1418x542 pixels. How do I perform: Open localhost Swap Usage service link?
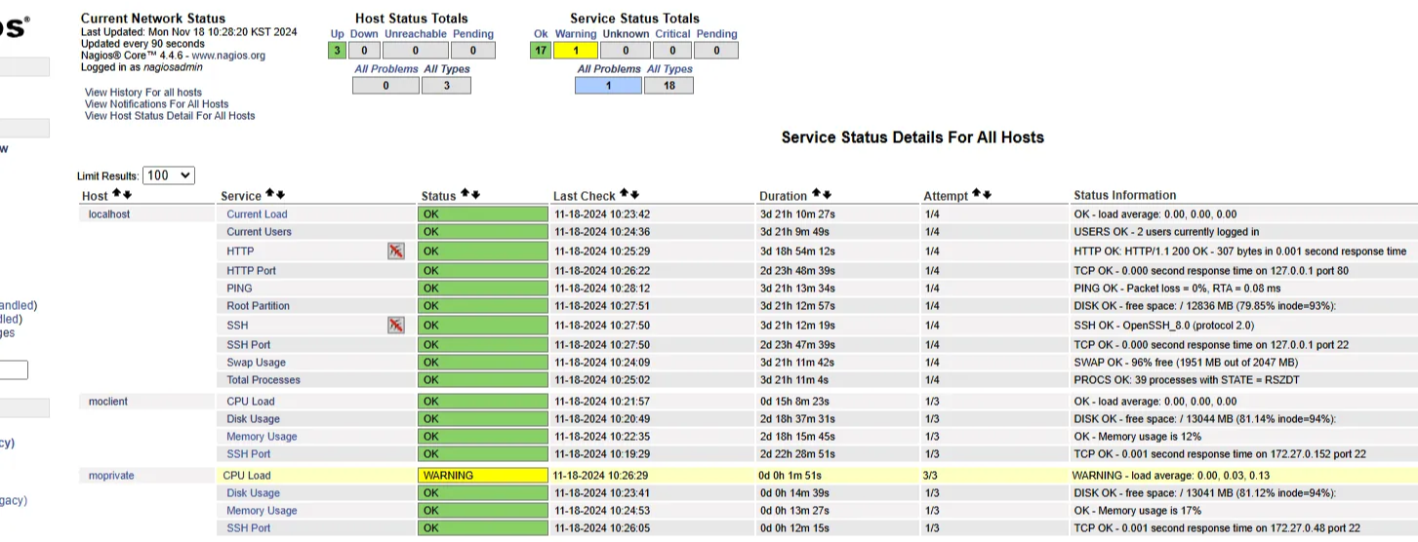[257, 363]
